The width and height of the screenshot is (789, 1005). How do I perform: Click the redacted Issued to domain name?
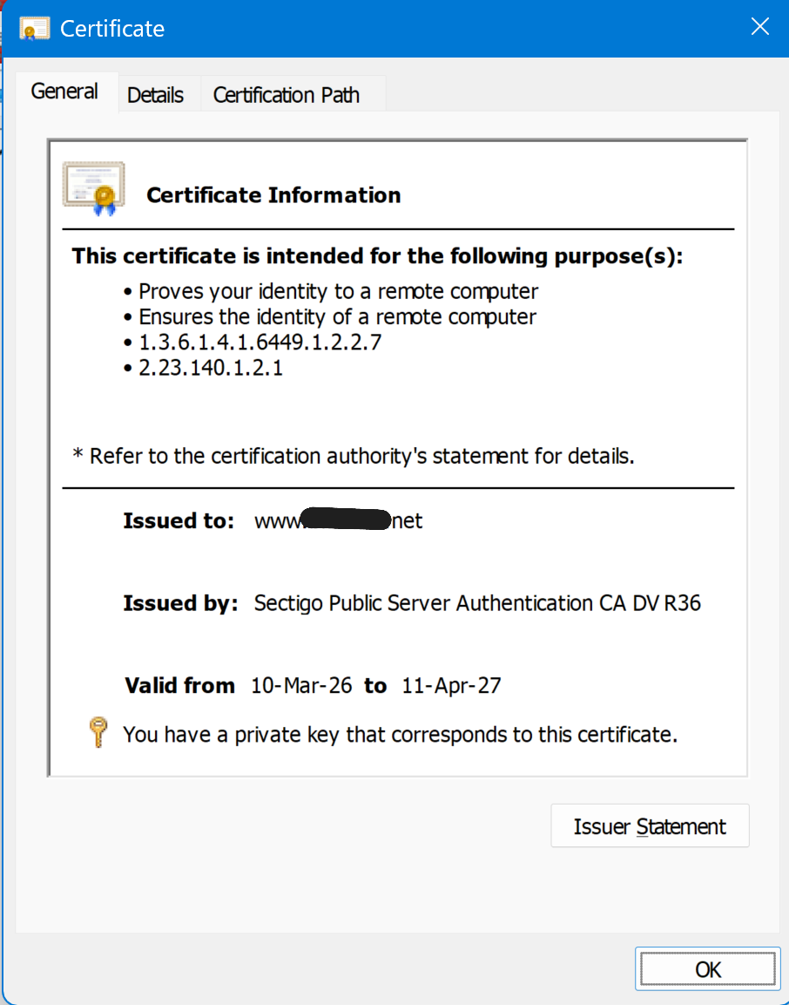click(x=338, y=521)
